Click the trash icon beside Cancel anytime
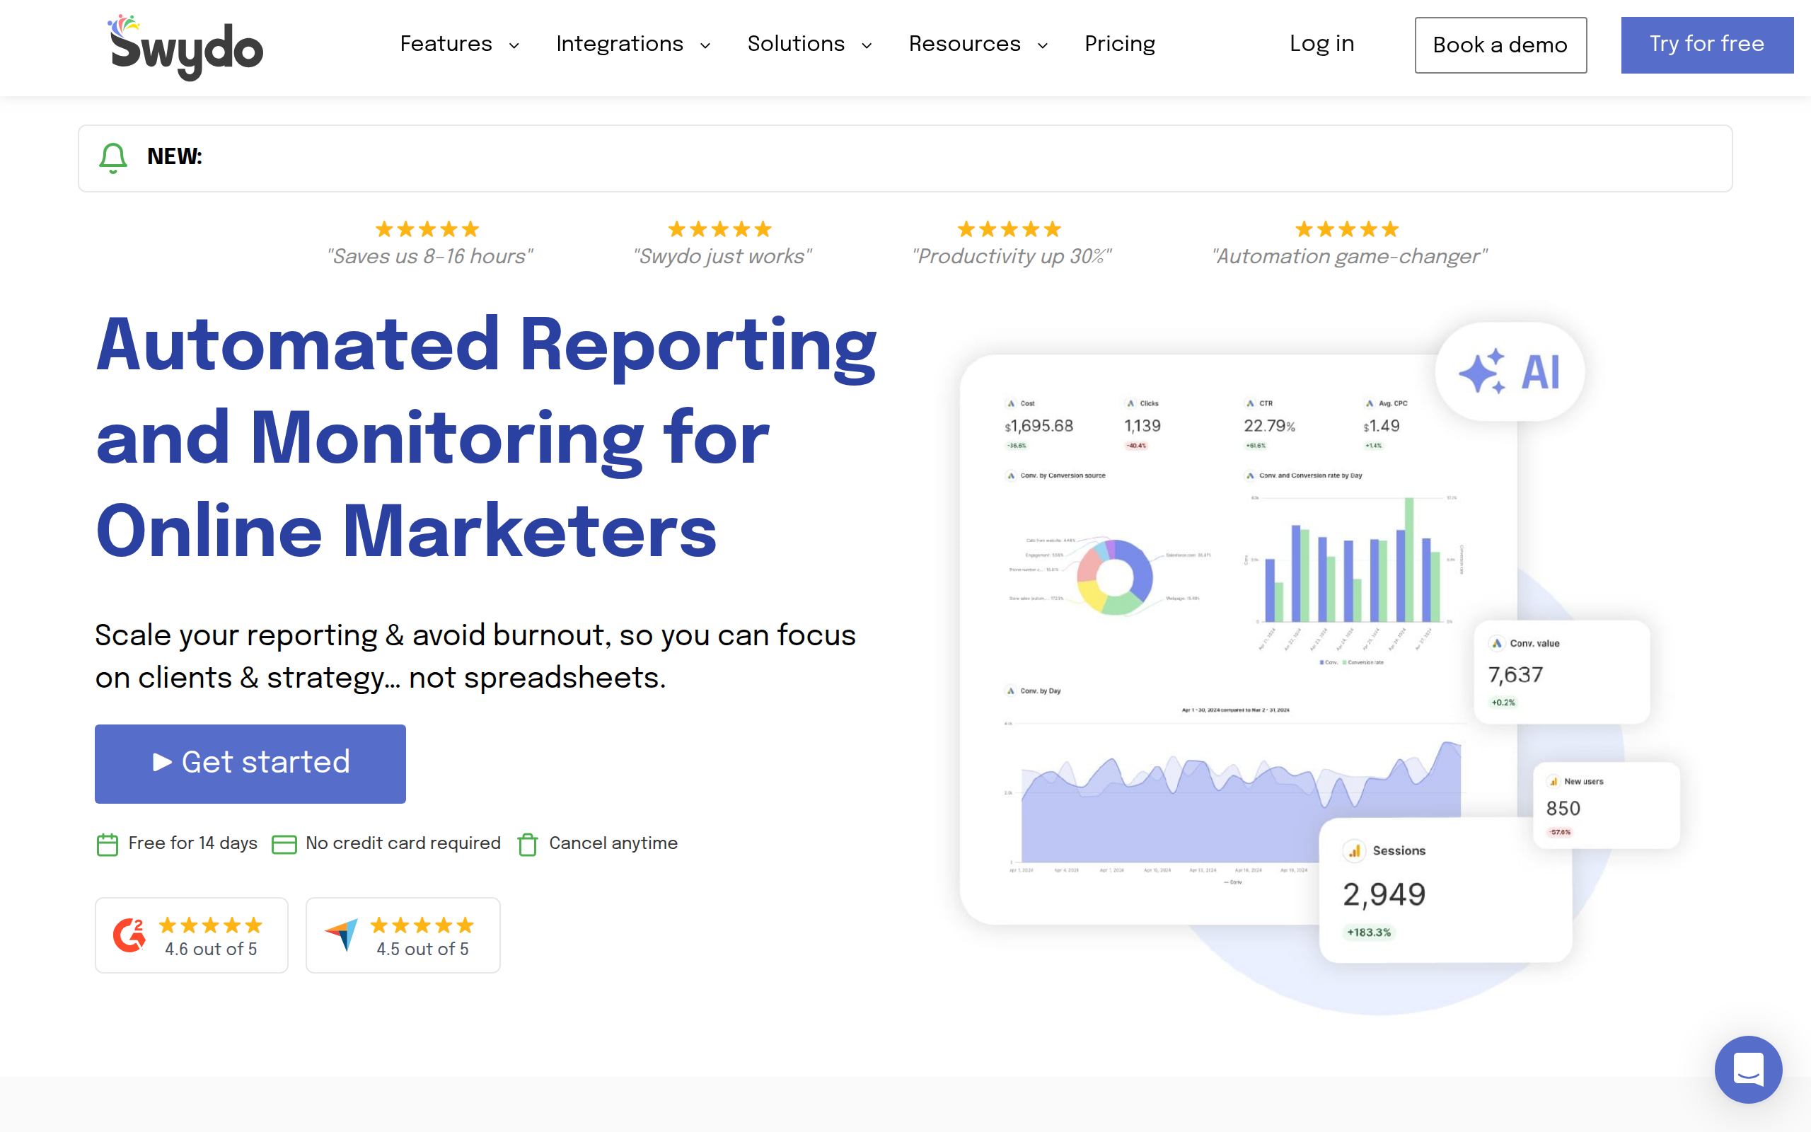 pos(528,845)
